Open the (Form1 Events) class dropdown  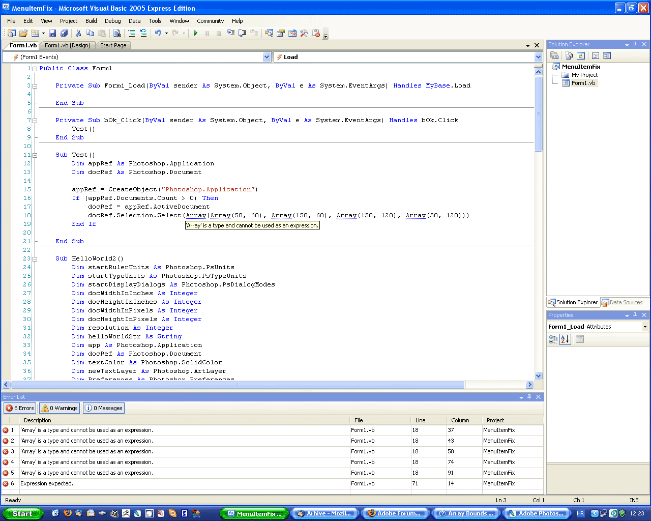(x=267, y=57)
